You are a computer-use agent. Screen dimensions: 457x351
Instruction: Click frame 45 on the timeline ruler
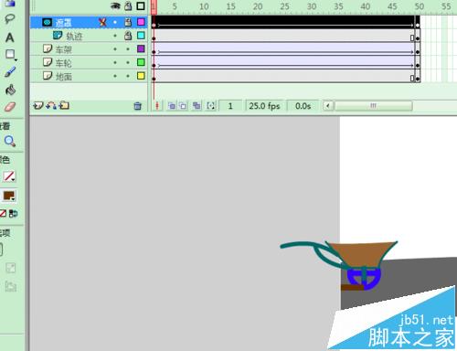(x=392, y=6)
